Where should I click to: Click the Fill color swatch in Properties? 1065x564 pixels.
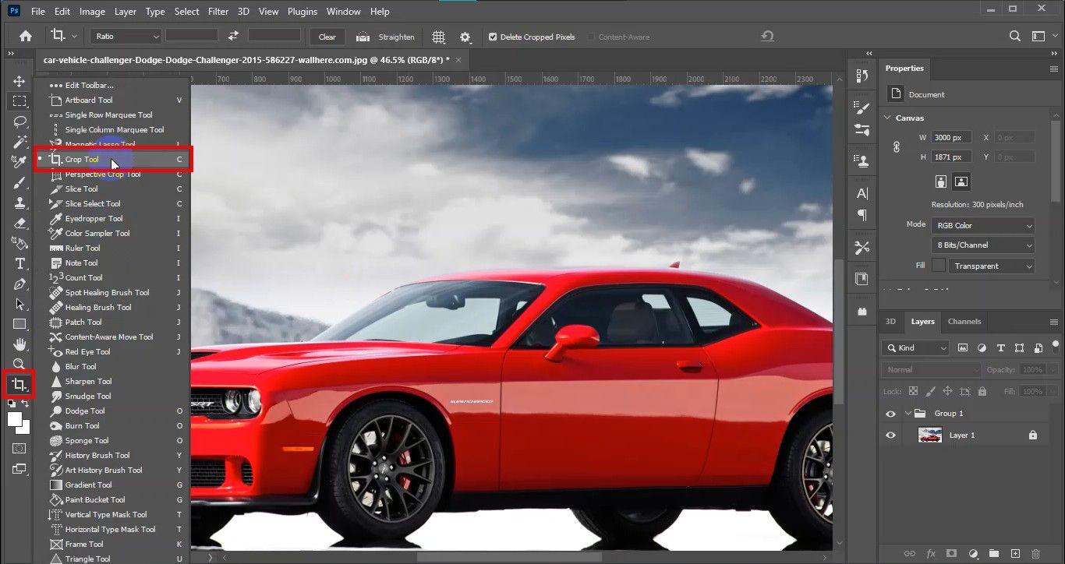click(x=939, y=266)
